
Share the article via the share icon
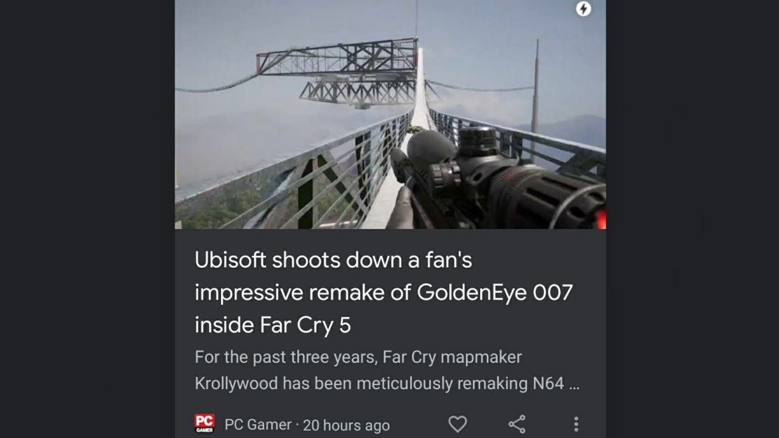(517, 424)
